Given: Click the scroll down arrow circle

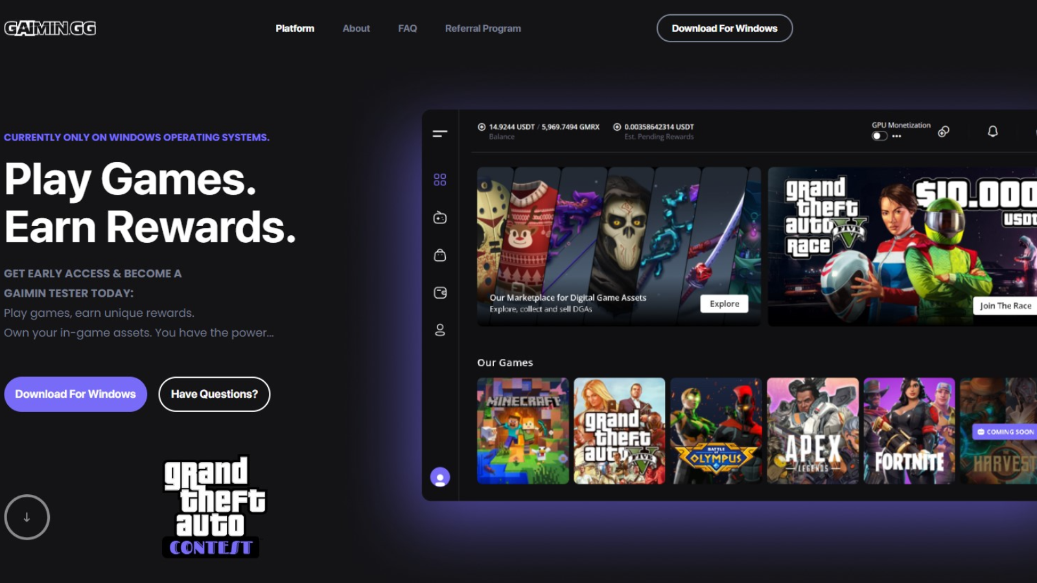Looking at the screenshot, I should pyautogui.click(x=27, y=517).
